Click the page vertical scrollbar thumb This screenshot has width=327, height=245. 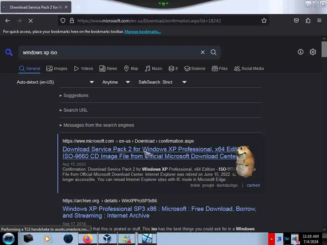tap(324, 49)
